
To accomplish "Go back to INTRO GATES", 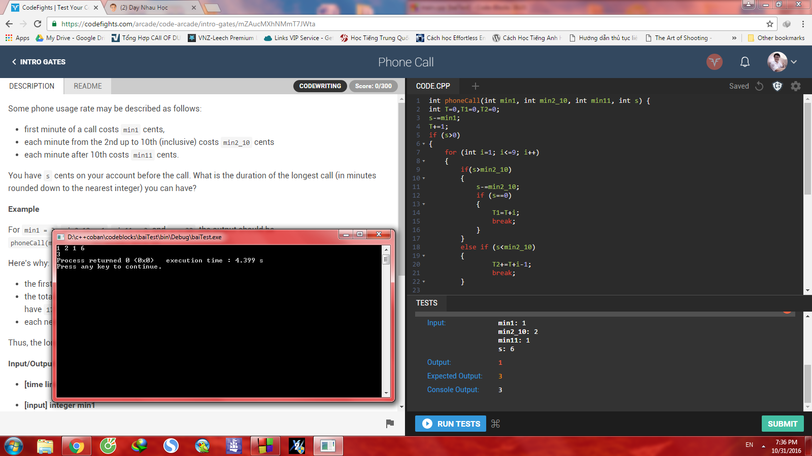I will (39, 62).
